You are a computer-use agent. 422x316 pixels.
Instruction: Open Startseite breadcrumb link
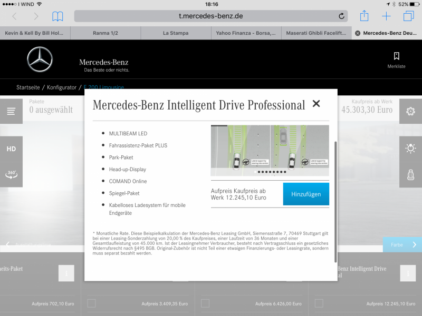tap(28, 87)
